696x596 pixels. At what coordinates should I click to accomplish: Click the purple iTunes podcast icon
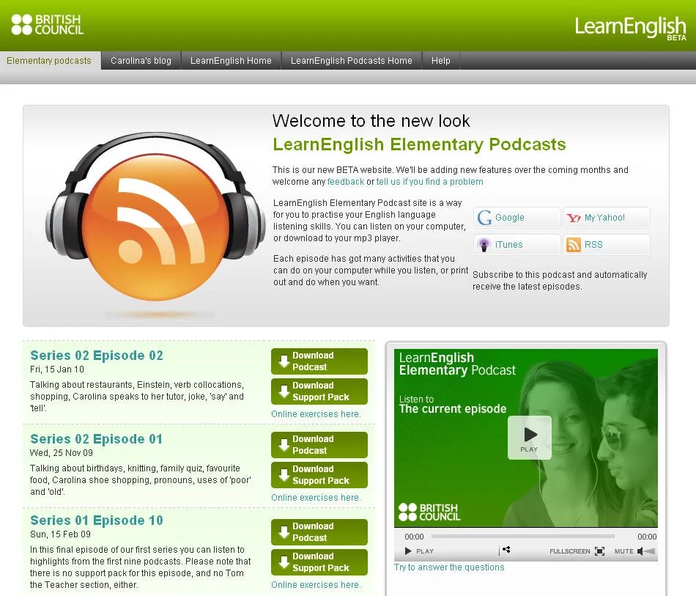tap(484, 245)
